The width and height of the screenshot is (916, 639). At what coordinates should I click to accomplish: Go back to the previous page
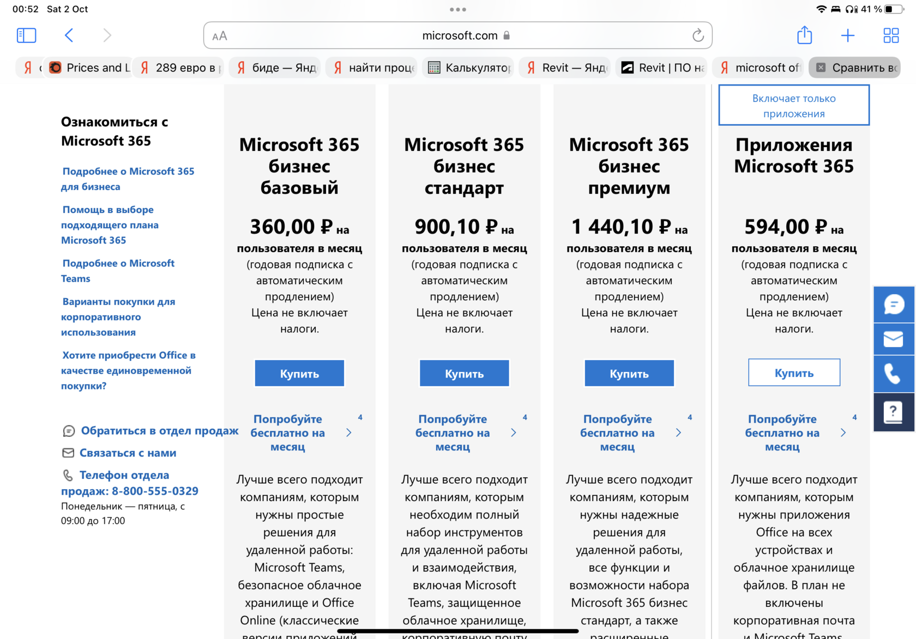click(x=69, y=35)
